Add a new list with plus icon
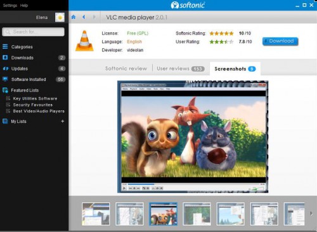317x232 pixels. tap(63, 121)
